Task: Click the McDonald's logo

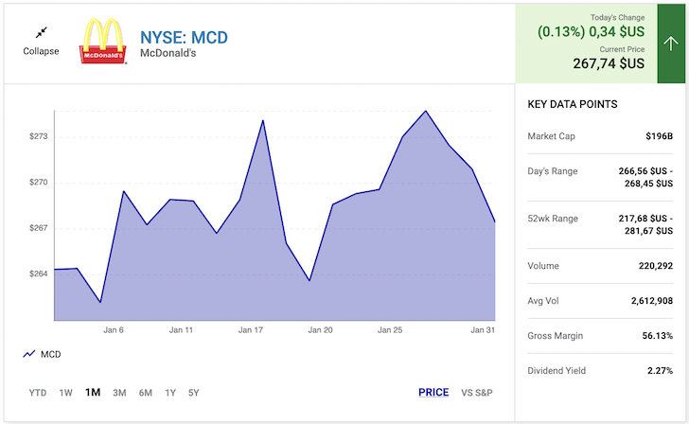Action: pos(103,42)
